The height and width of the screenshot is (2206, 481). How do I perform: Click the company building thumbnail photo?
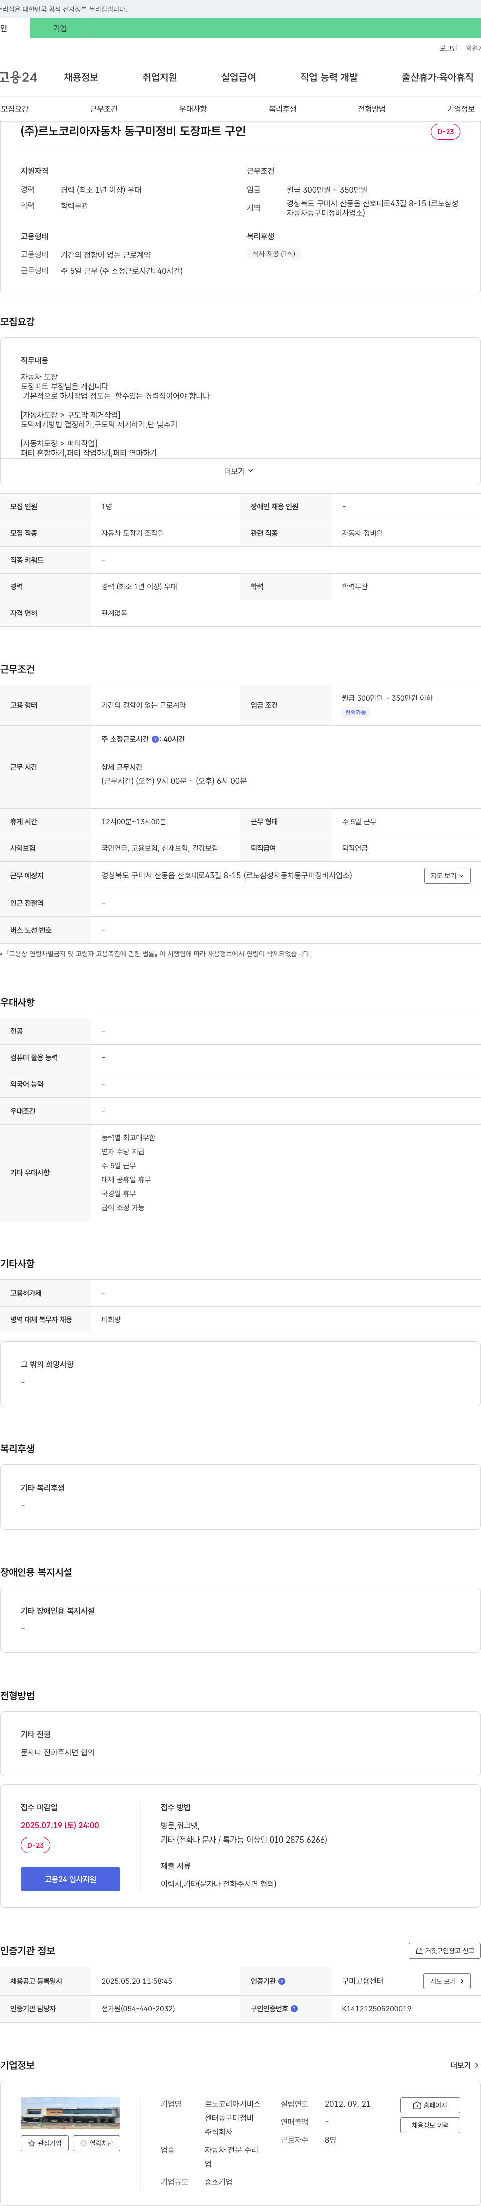[70, 2113]
